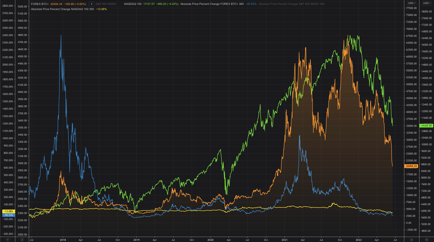Select the A button near the right axis
The width and height of the screenshot is (434, 242).
point(412,240)
